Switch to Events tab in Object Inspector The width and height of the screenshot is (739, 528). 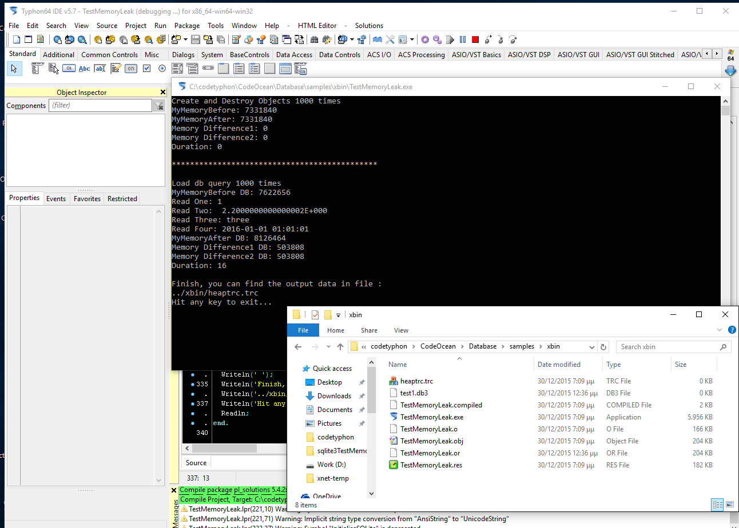(x=56, y=199)
